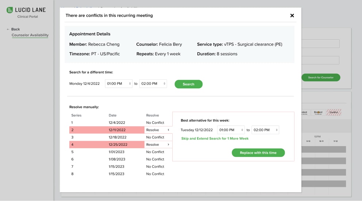This screenshot has height=201, width=362.
Task: Collapse the series 2 resolve chevron
Action: coord(168,130)
